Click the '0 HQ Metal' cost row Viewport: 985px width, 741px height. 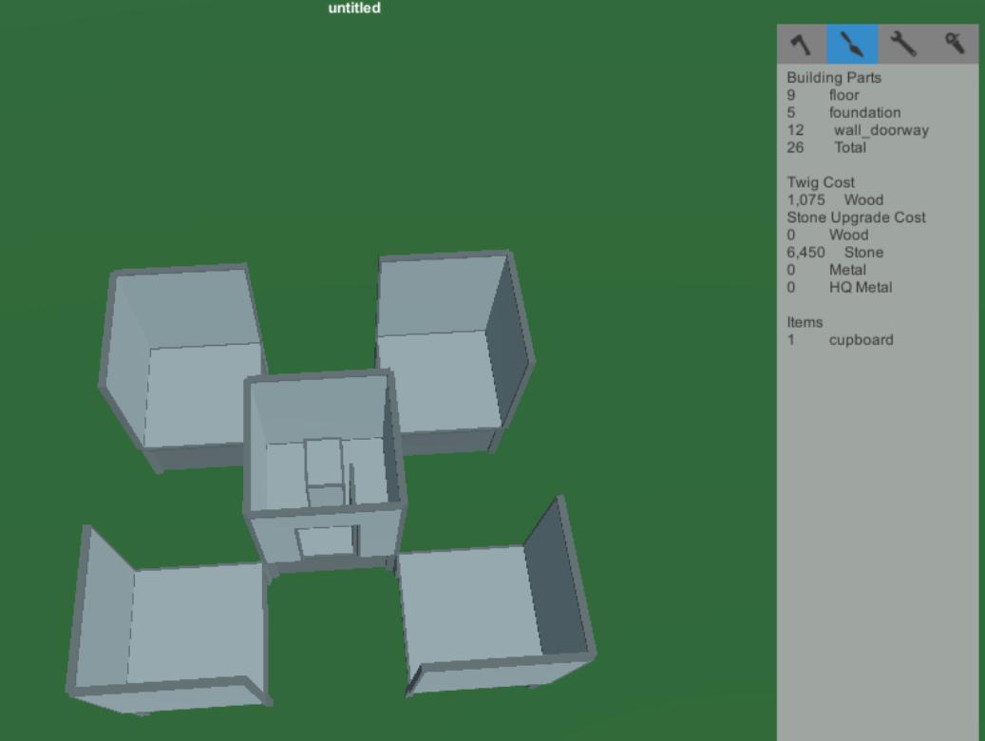(x=840, y=287)
